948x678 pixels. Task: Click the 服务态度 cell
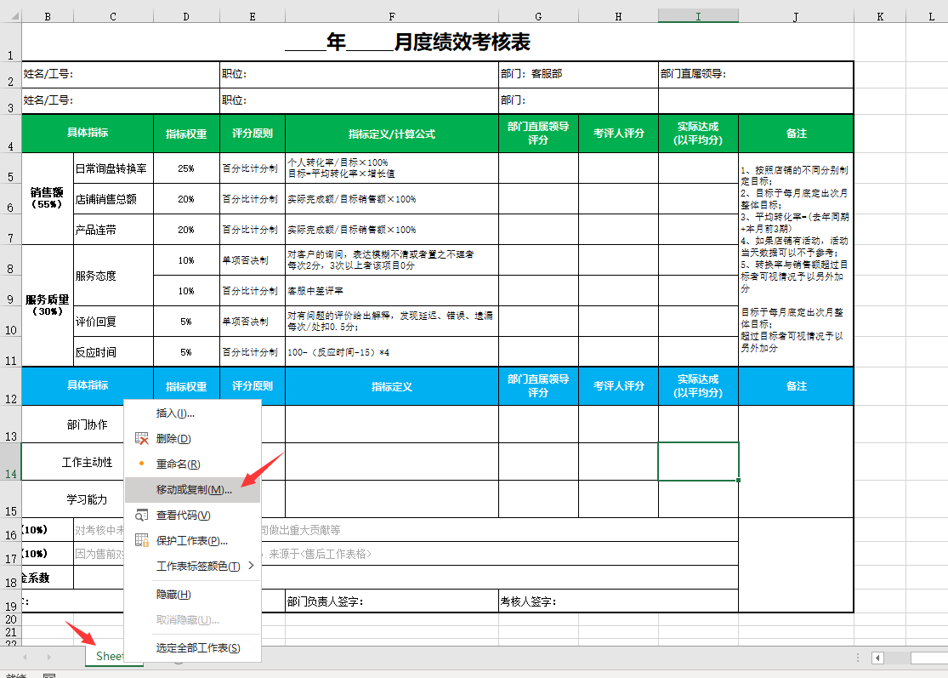point(114,275)
